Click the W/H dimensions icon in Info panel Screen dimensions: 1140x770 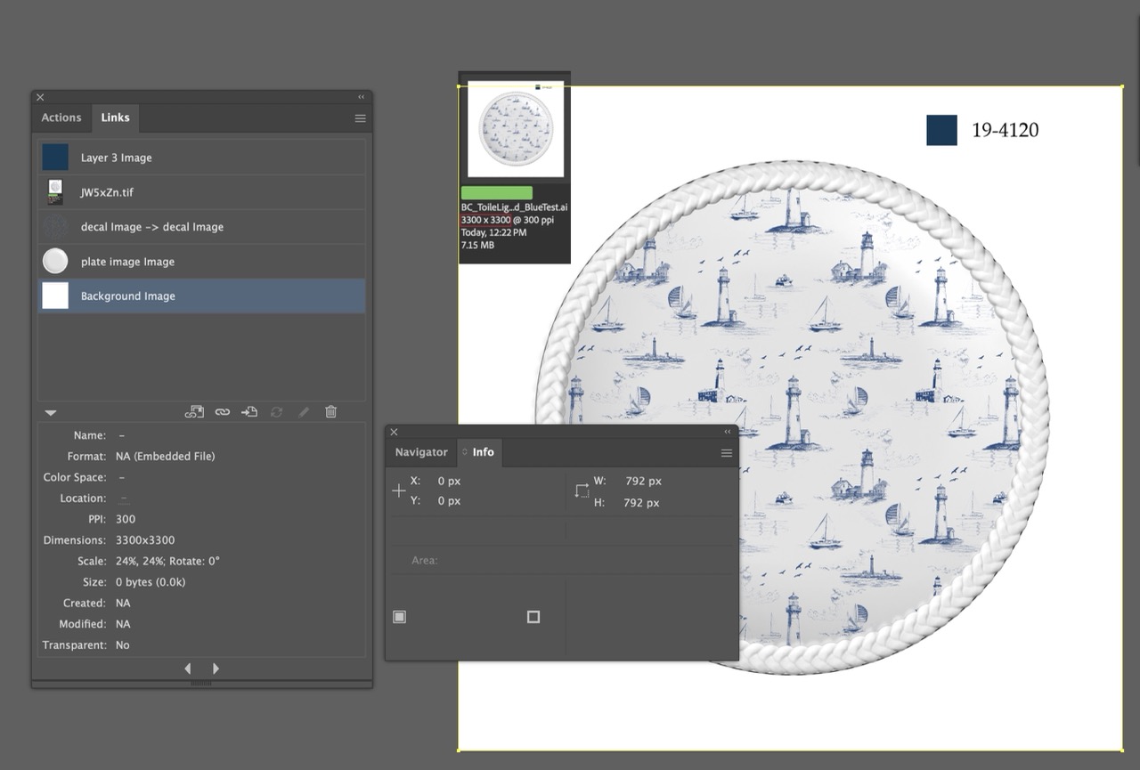click(x=582, y=490)
